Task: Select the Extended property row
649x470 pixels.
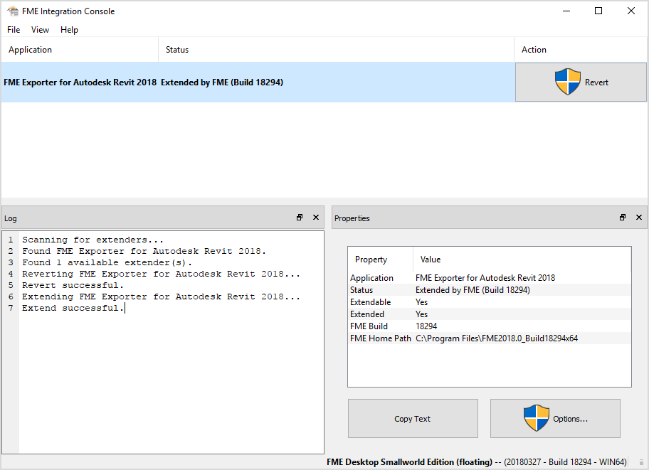Action: 489,314
